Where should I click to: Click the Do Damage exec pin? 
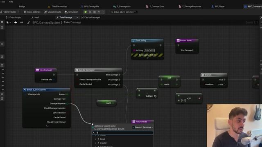[120, 80]
